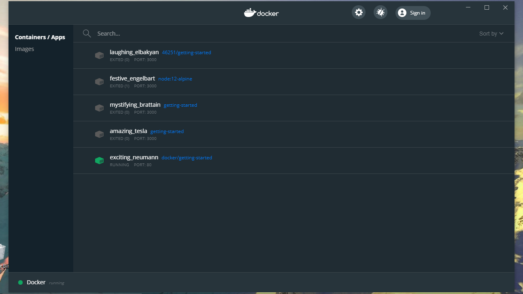This screenshot has width=523, height=294.
Task: Select the mystifying_brattain container name
Action: (135, 105)
